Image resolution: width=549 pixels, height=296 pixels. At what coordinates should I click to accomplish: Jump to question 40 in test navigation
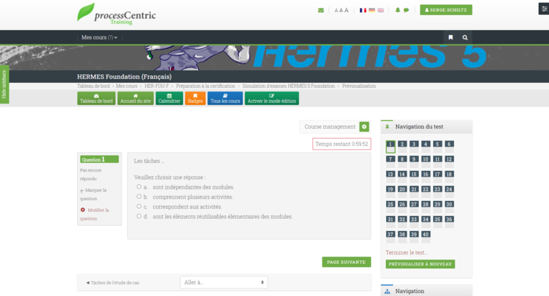click(x=426, y=237)
